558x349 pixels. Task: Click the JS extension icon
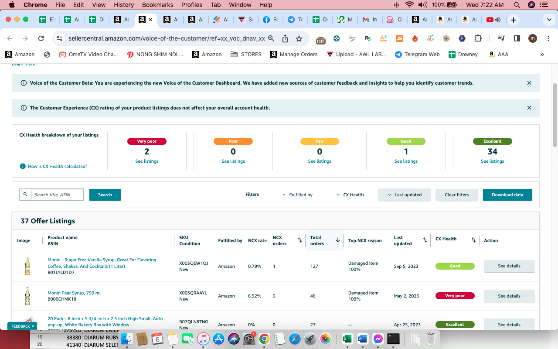coord(399,38)
